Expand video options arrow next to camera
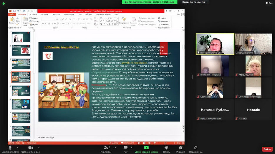The width and height of the screenshot is (275, 154). click(x=39, y=148)
